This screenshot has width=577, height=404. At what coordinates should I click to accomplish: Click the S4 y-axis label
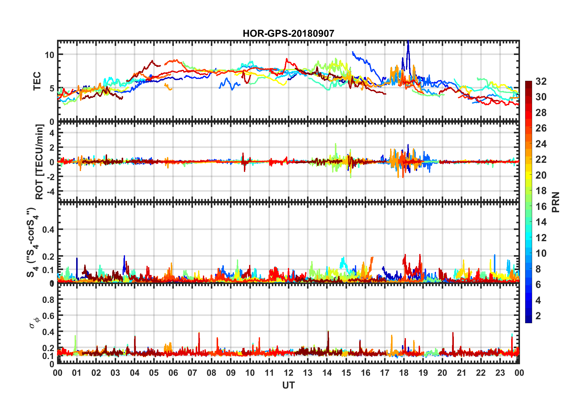[x=32, y=242]
